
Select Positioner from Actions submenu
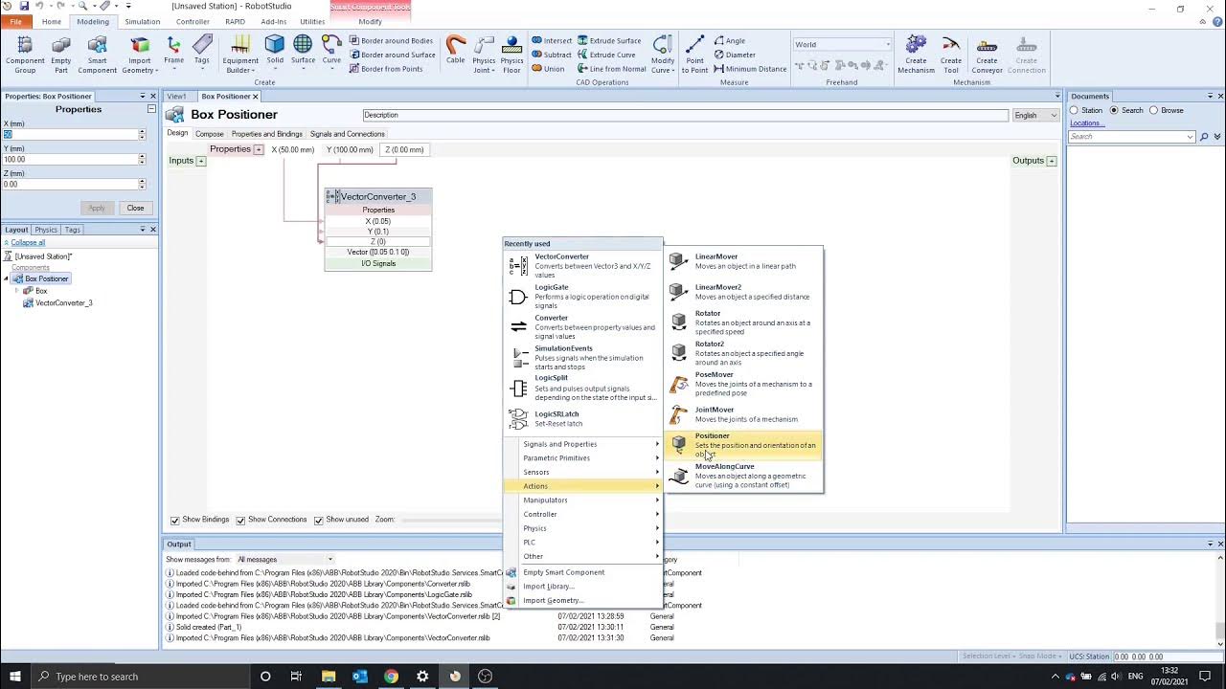[743, 445]
